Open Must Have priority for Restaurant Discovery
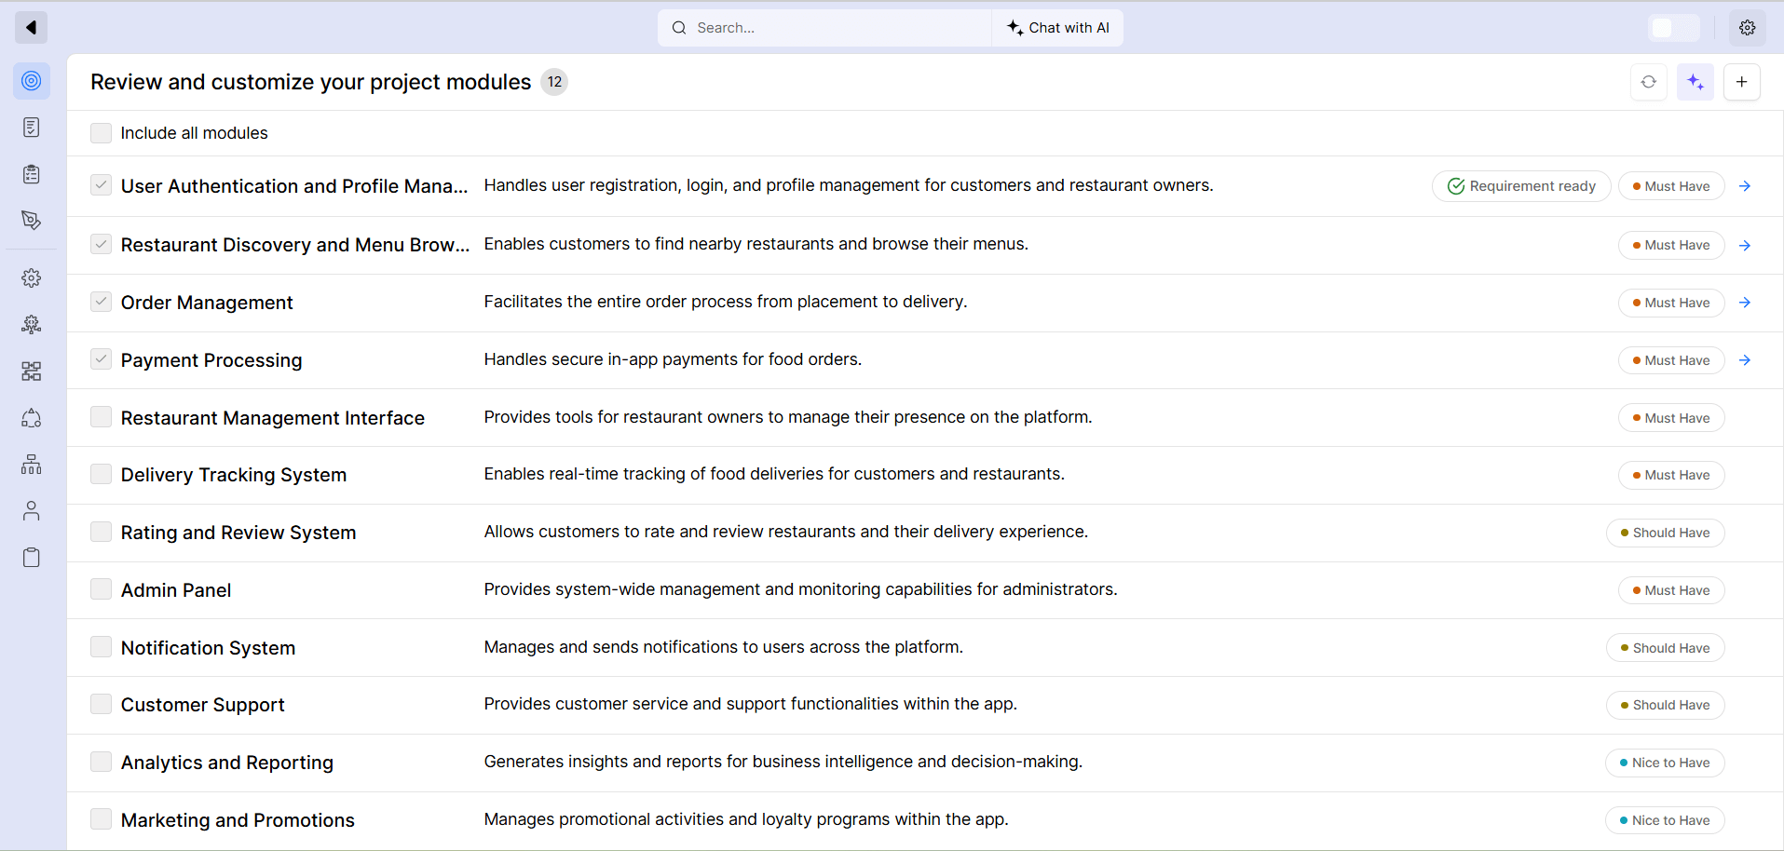The image size is (1784, 851). 1671,245
